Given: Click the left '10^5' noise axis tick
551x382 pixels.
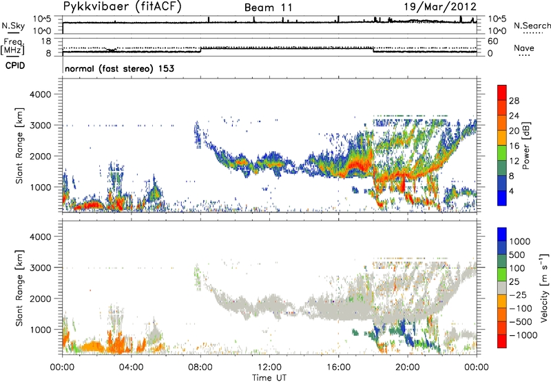Looking at the screenshot, I should point(43,19).
